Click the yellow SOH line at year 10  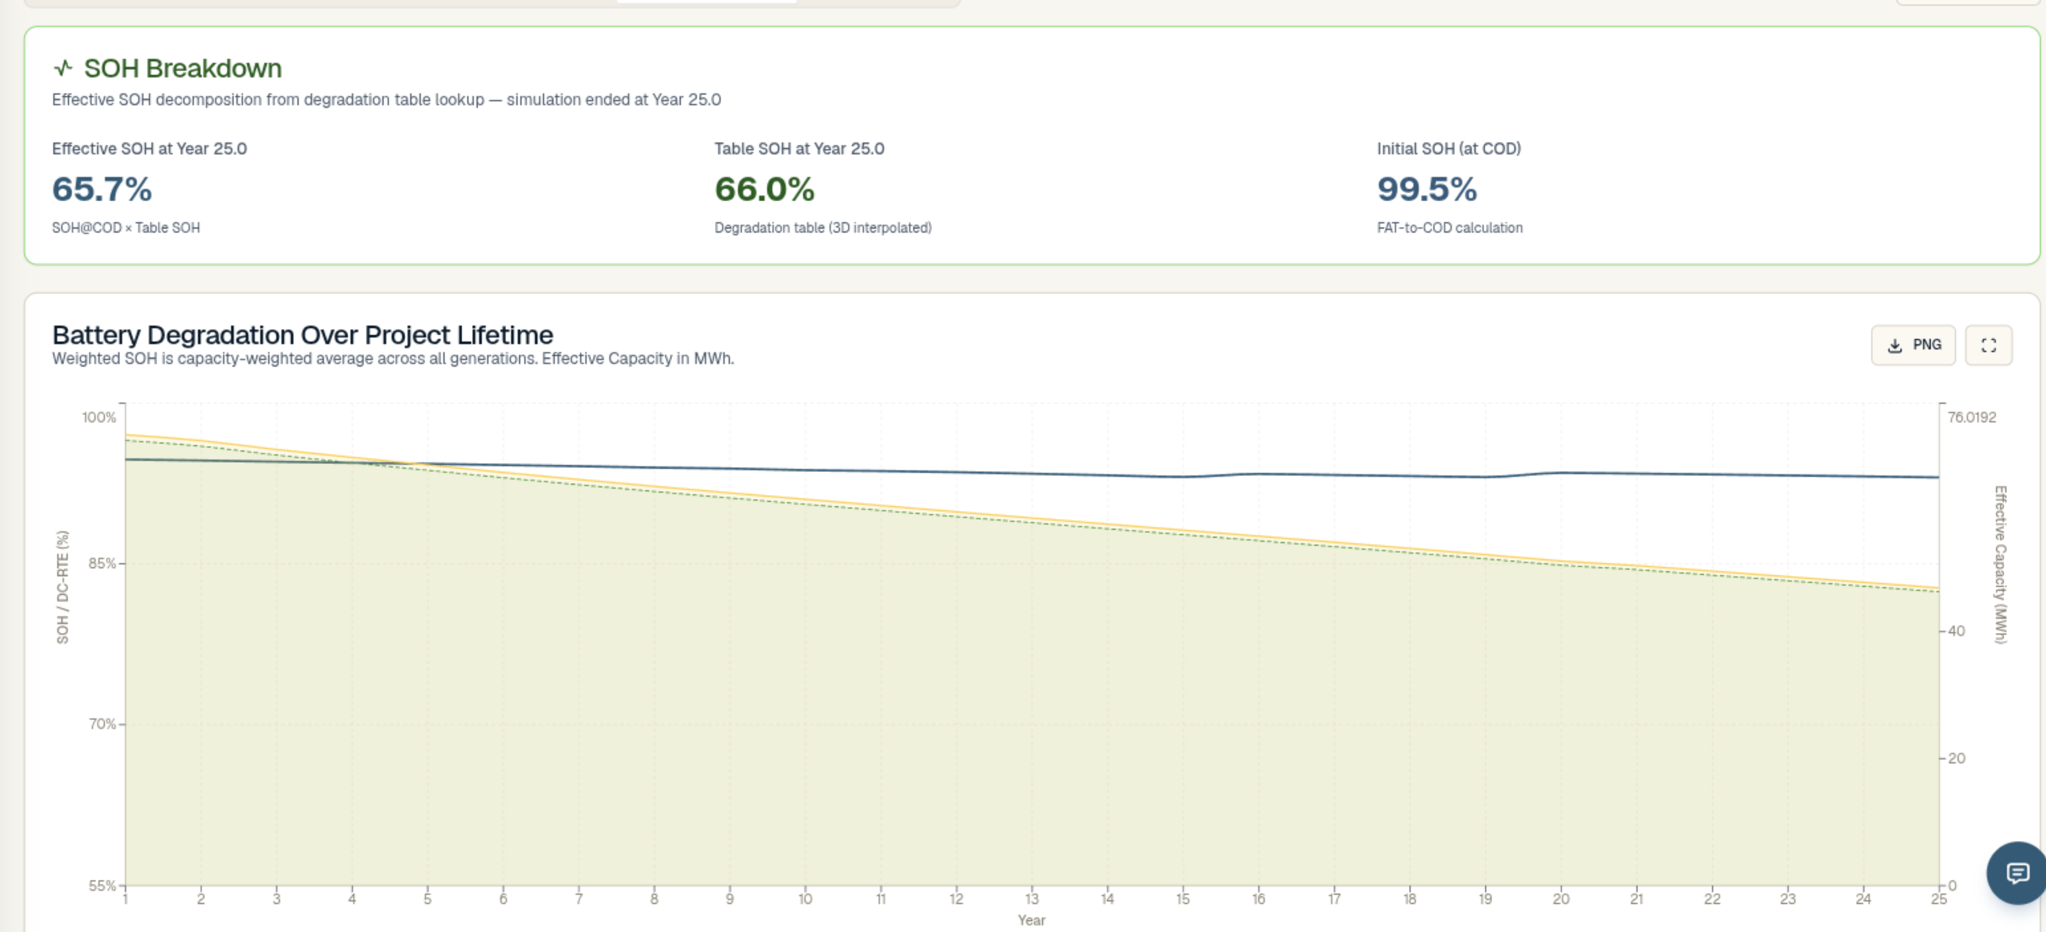[x=805, y=500]
